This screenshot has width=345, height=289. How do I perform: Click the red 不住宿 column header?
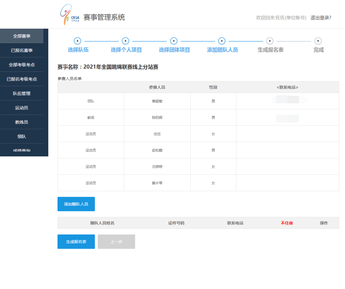tap(287, 223)
